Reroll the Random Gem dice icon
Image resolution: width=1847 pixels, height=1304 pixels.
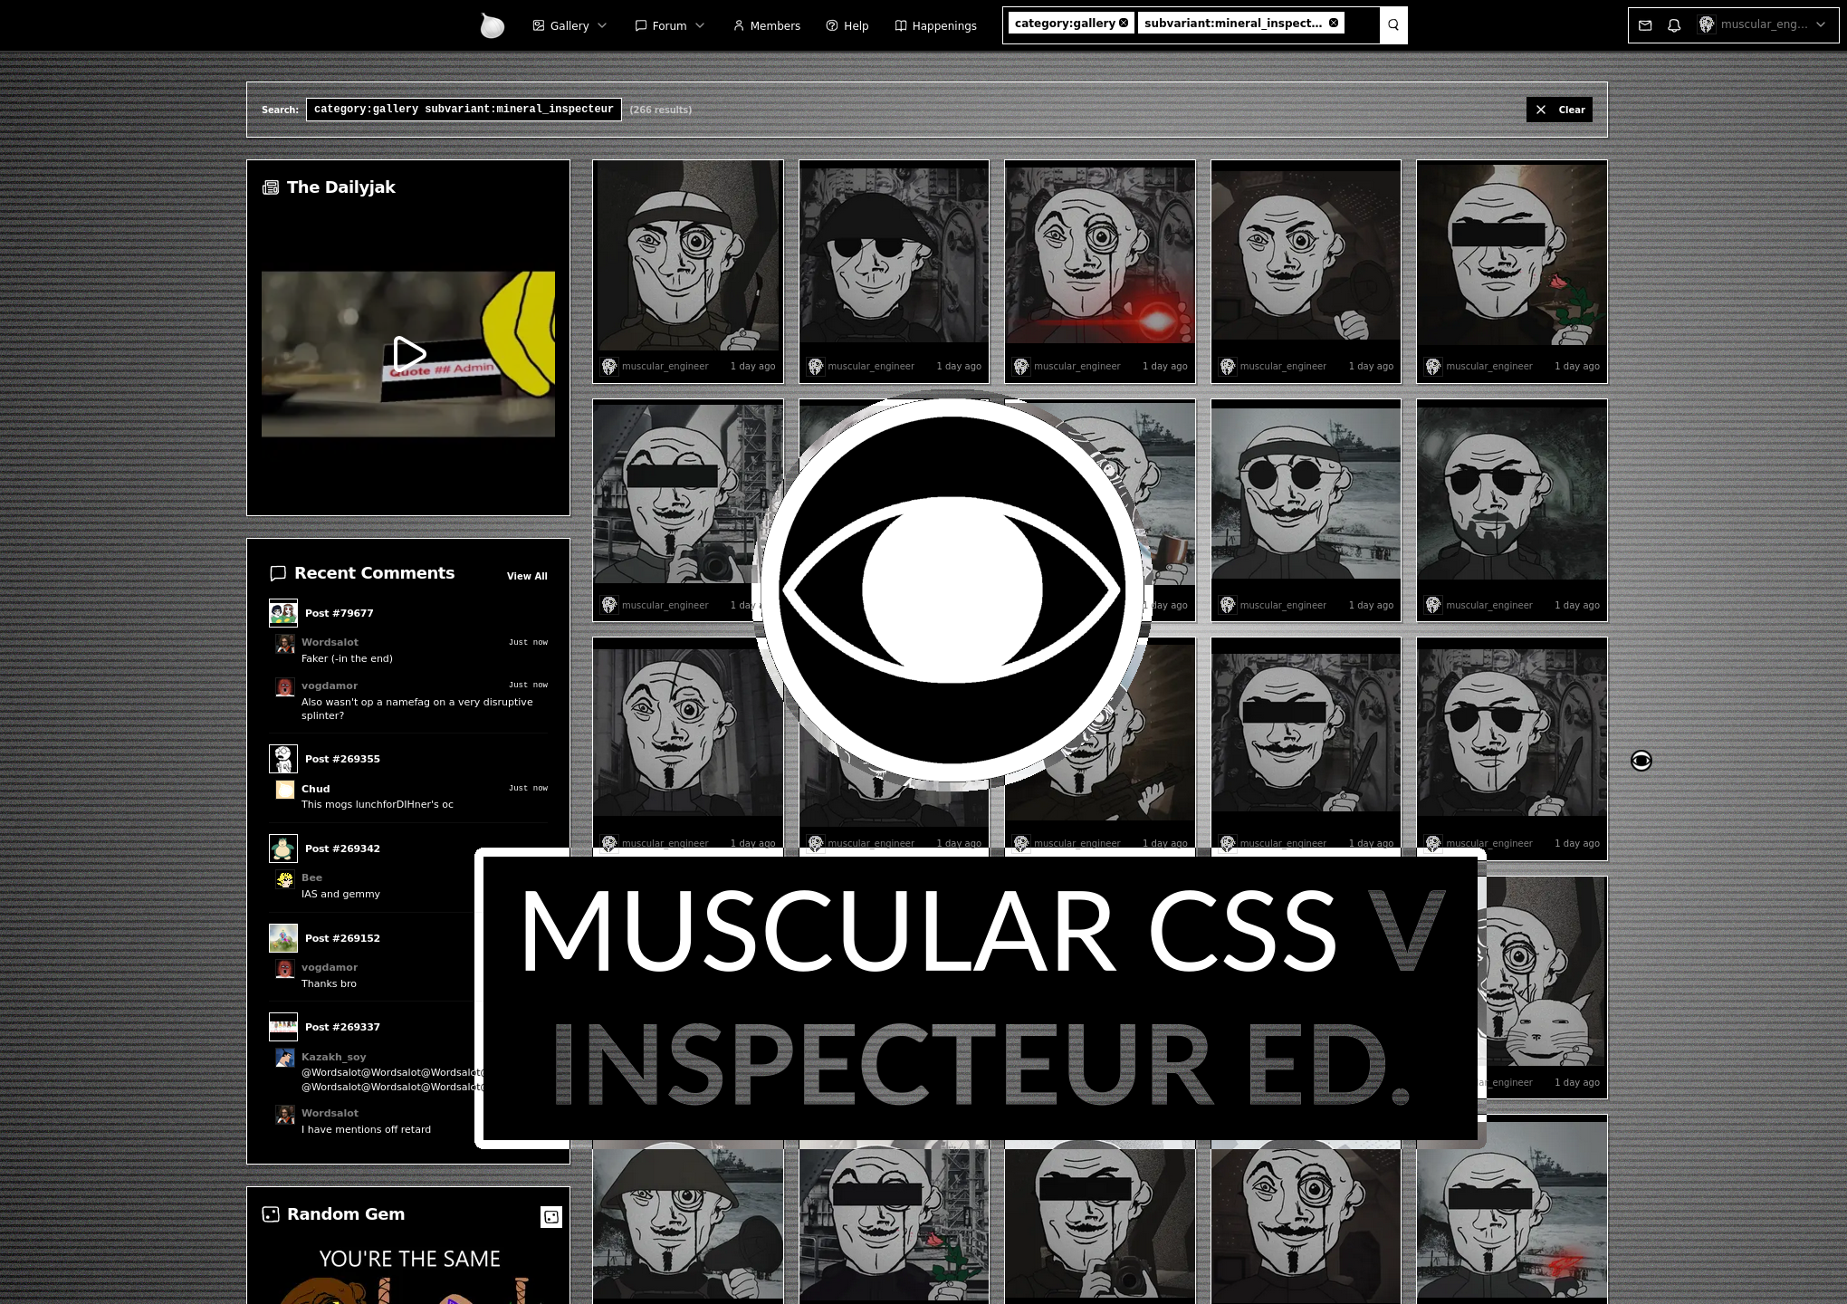pyautogui.click(x=551, y=1217)
